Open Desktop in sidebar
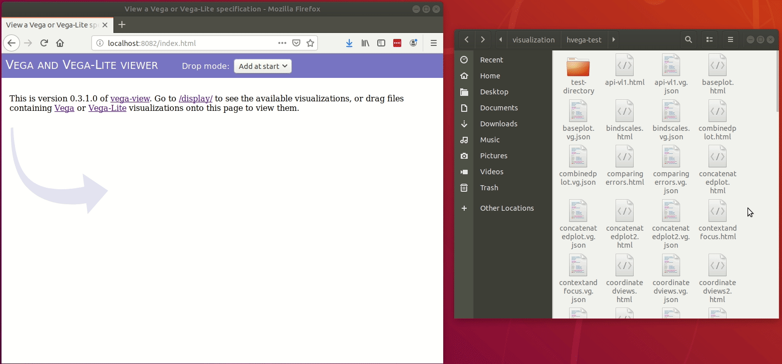Screen dimensions: 782x364 tap(503, 92)
